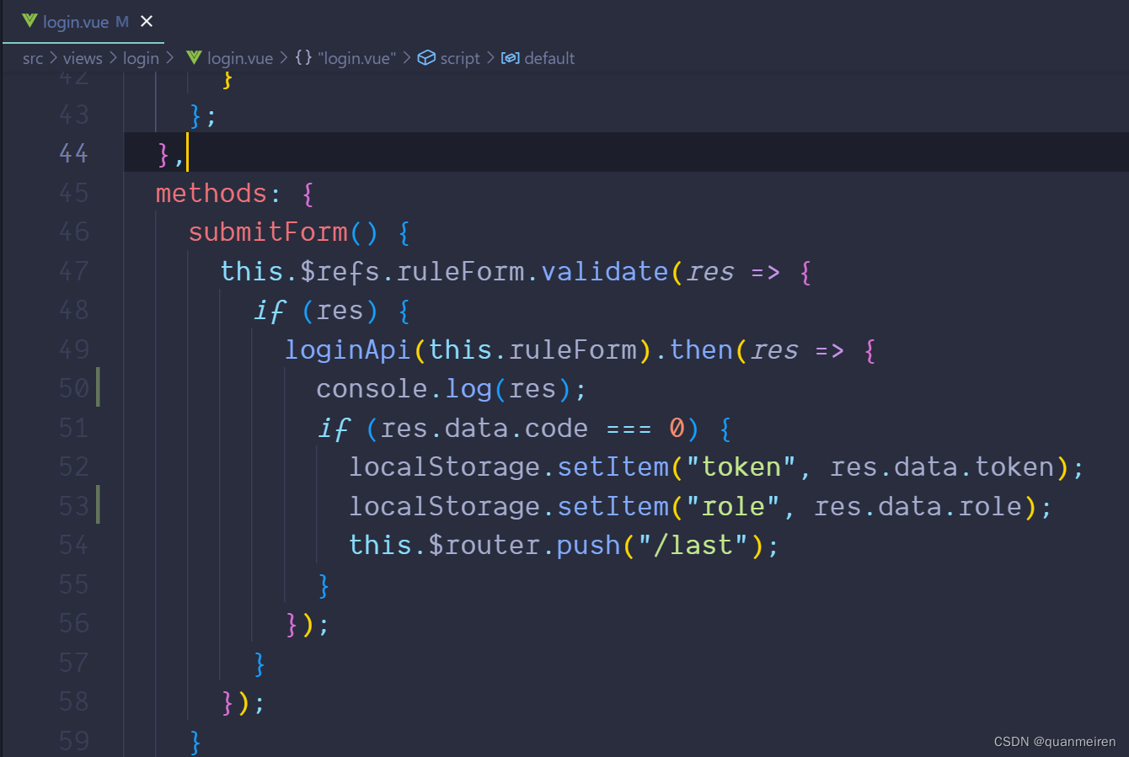This screenshot has width=1129, height=757.
Task: Click the "role" string literal
Action: tap(733, 506)
